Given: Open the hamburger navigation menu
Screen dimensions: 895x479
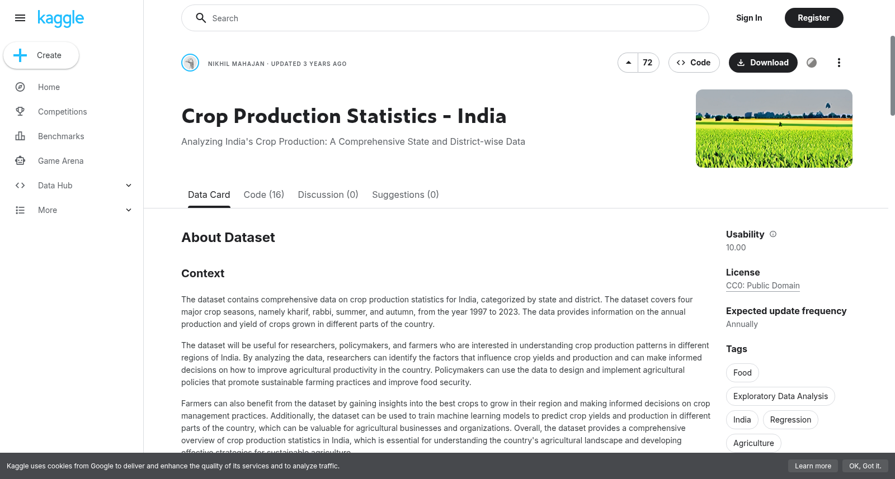Looking at the screenshot, I should point(20,18).
